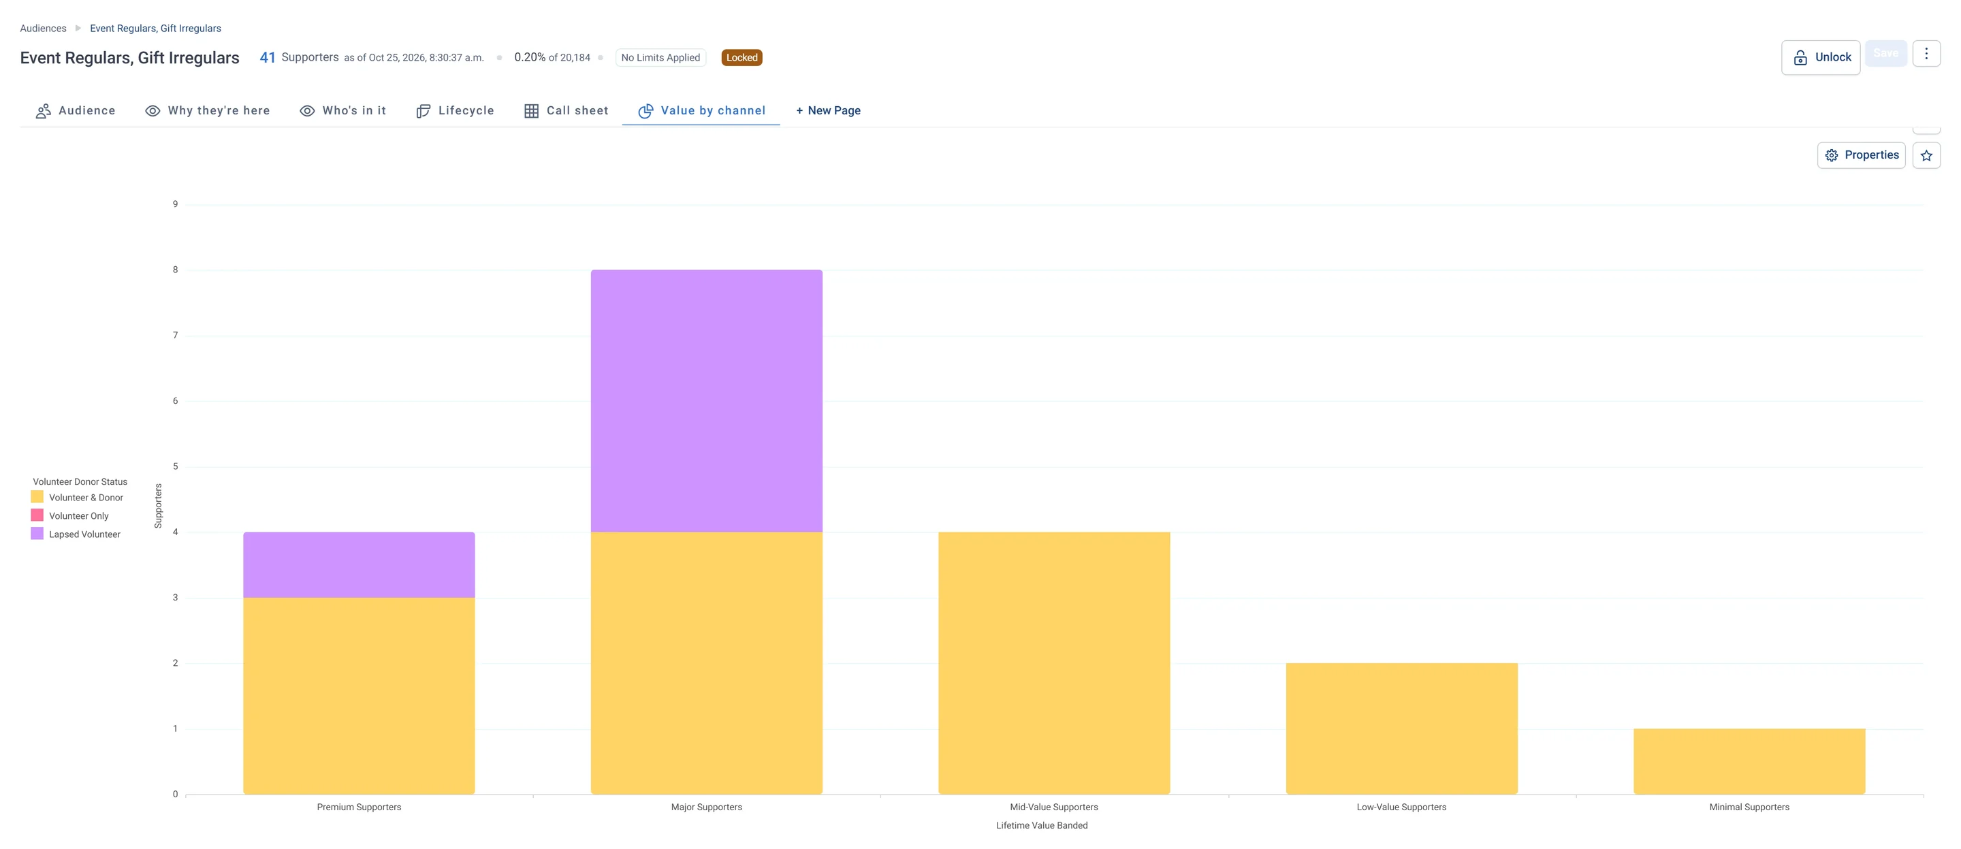Toggle Lapsed Volunteer legend label
Viewport: 1961px width, 849px height.
point(84,534)
